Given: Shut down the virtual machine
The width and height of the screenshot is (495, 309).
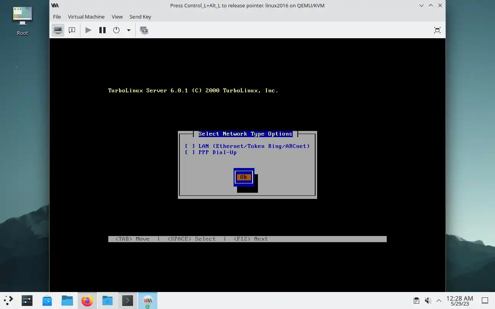Looking at the screenshot, I should (x=116, y=30).
